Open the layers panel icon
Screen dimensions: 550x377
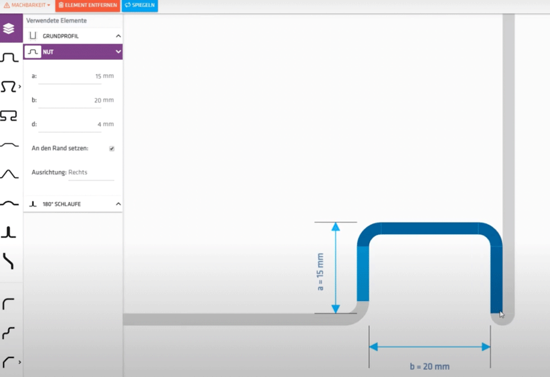click(8, 28)
